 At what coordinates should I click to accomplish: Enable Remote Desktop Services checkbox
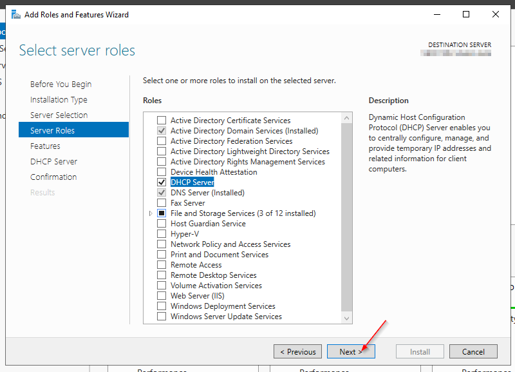point(162,275)
